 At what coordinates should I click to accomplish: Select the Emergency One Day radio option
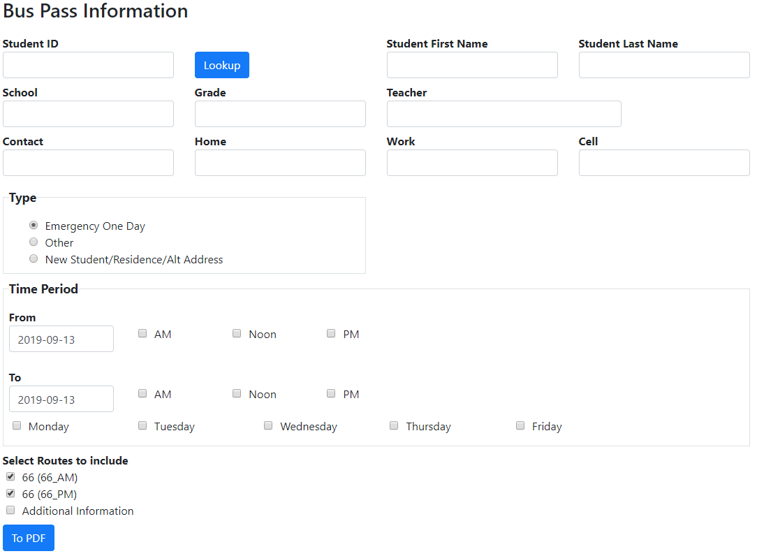34,226
